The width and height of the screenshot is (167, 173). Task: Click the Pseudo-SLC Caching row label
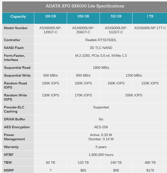[14, 109]
